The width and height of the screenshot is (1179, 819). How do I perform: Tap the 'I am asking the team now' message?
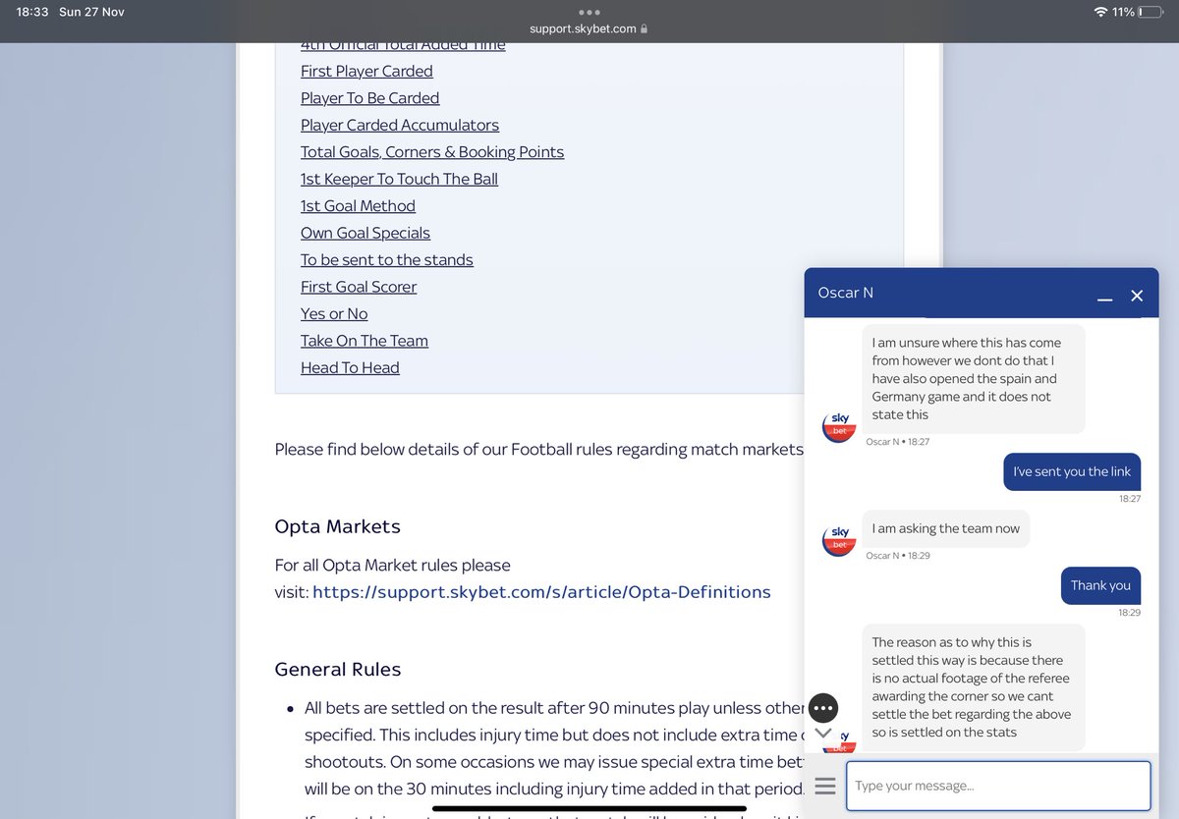(x=946, y=528)
